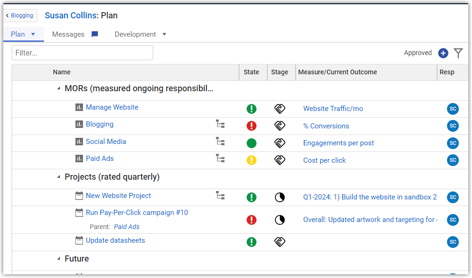Open the funnel filter icon

click(x=458, y=53)
